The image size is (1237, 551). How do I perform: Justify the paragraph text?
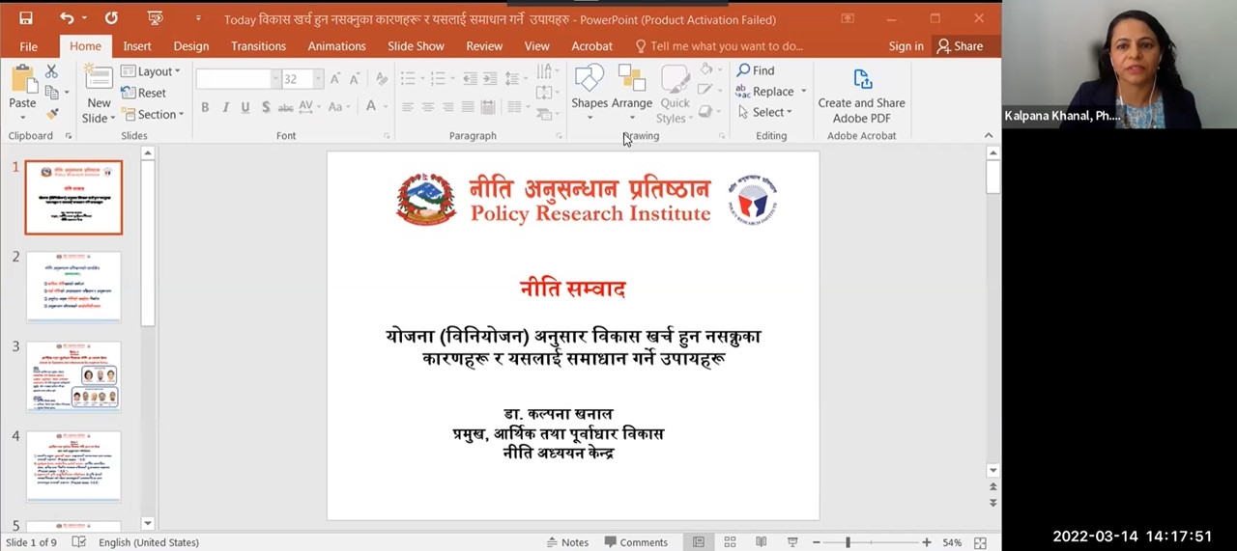[469, 107]
